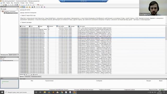The width and height of the screenshot is (167, 94).
Task: Toggle the blue arrows icon in the viewer toolbar
Action: (24, 7)
